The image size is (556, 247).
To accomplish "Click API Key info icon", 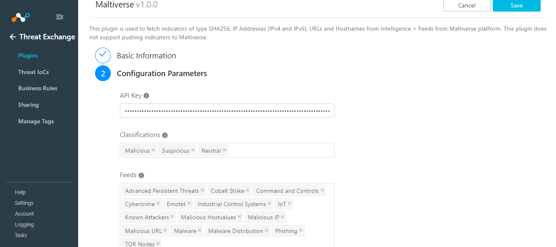I will tap(146, 96).
